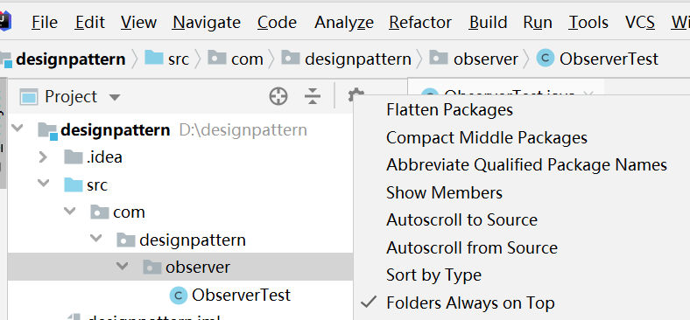This screenshot has height=320, width=690.
Task: Collapse the com package
Action: (69, 211)
